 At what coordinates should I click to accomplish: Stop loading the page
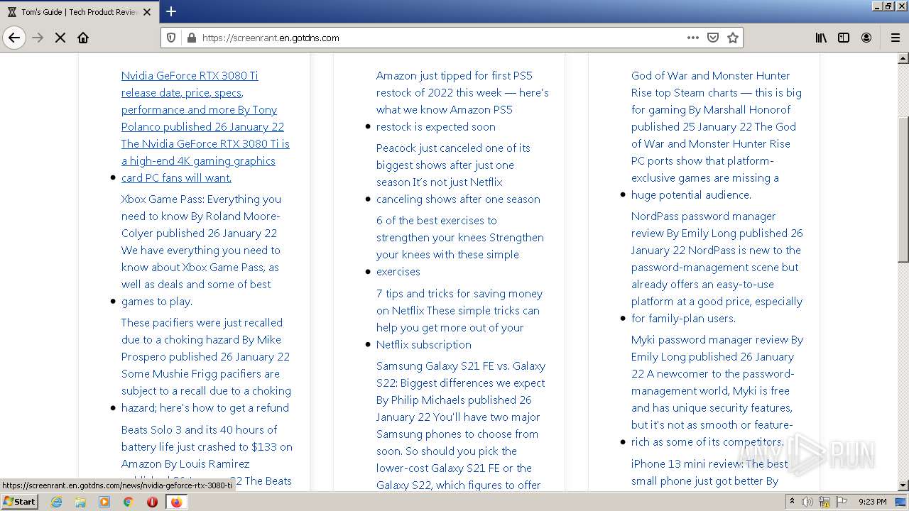60,38
